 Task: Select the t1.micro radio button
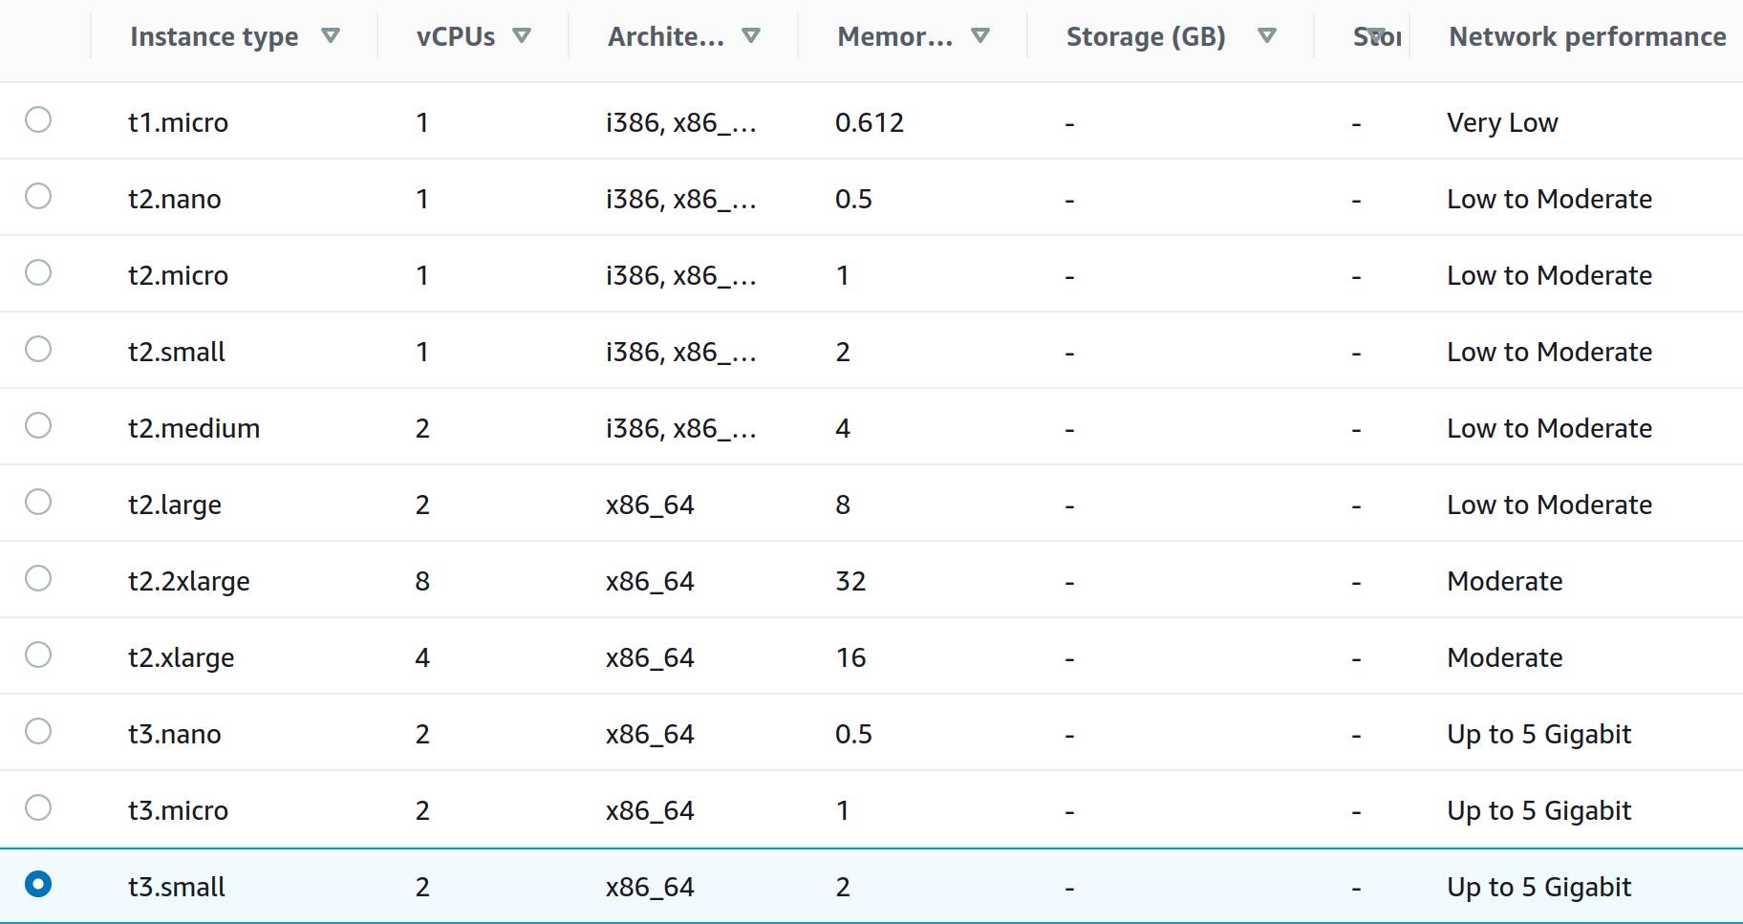pos(38,120)
